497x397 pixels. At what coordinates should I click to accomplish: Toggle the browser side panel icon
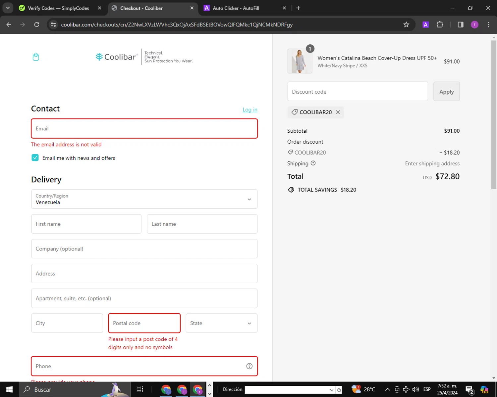pos(461,24)
